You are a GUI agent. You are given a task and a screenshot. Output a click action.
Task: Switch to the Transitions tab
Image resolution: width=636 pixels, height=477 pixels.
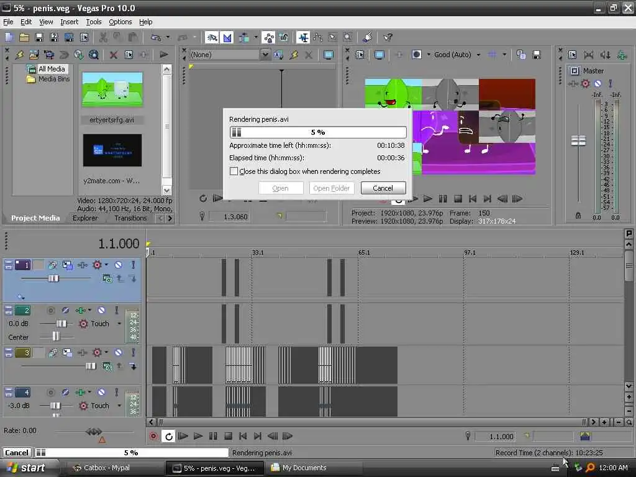coord(130,218)
